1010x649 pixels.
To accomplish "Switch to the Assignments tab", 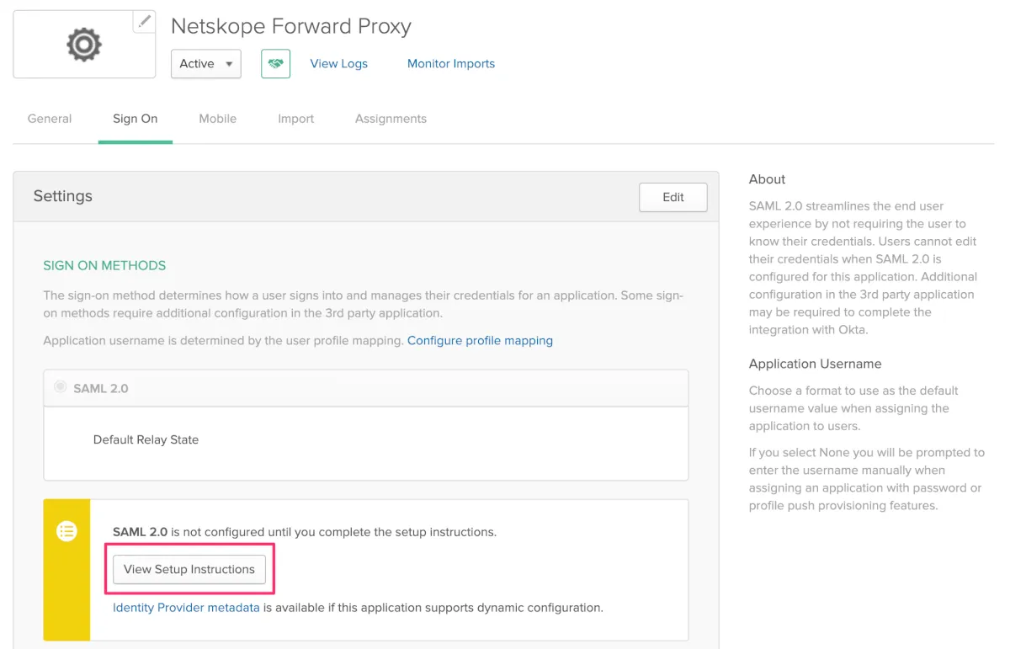I will point(391,119).
